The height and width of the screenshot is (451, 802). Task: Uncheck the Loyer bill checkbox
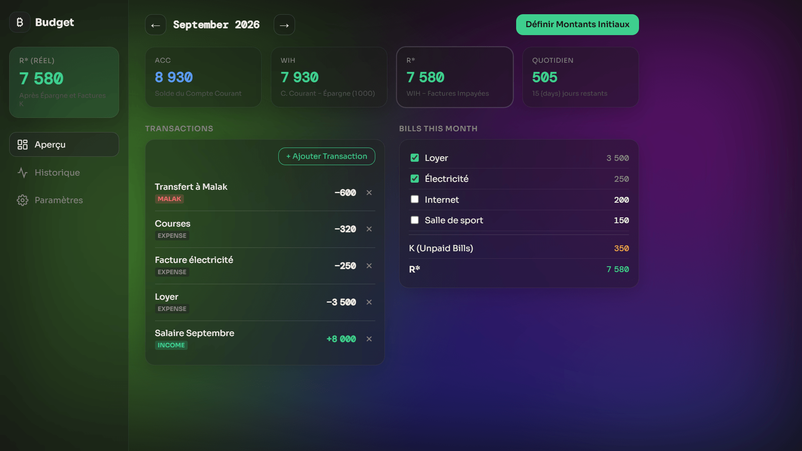[415, 158]
